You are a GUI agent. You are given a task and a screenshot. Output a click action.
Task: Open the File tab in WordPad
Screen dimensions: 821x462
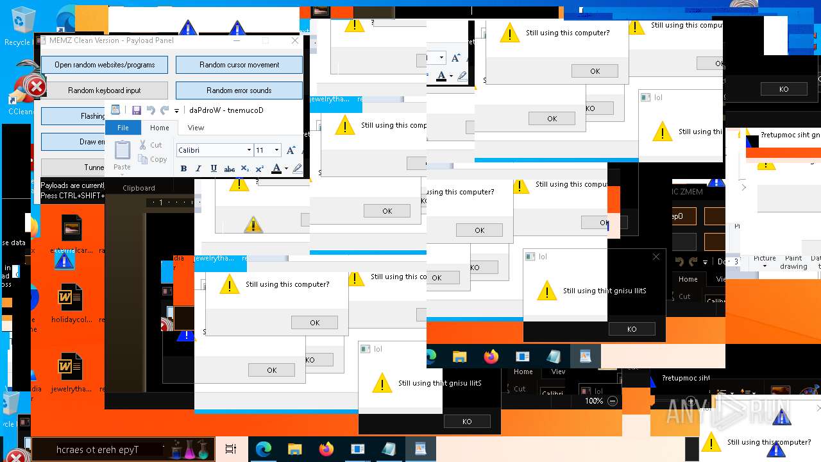click(x=123, y=128)
